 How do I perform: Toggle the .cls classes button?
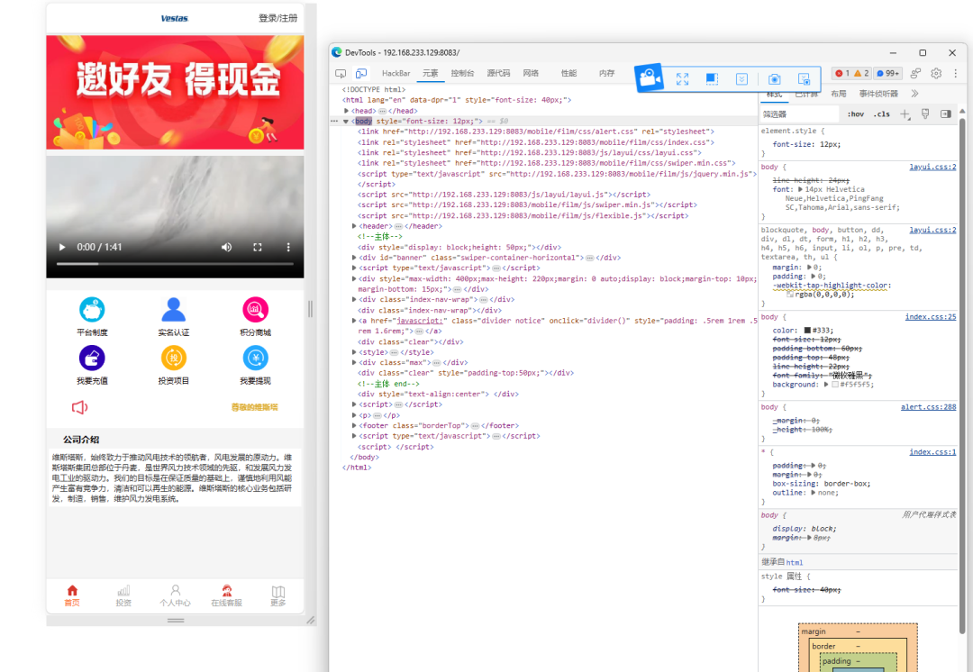point(882,114)
